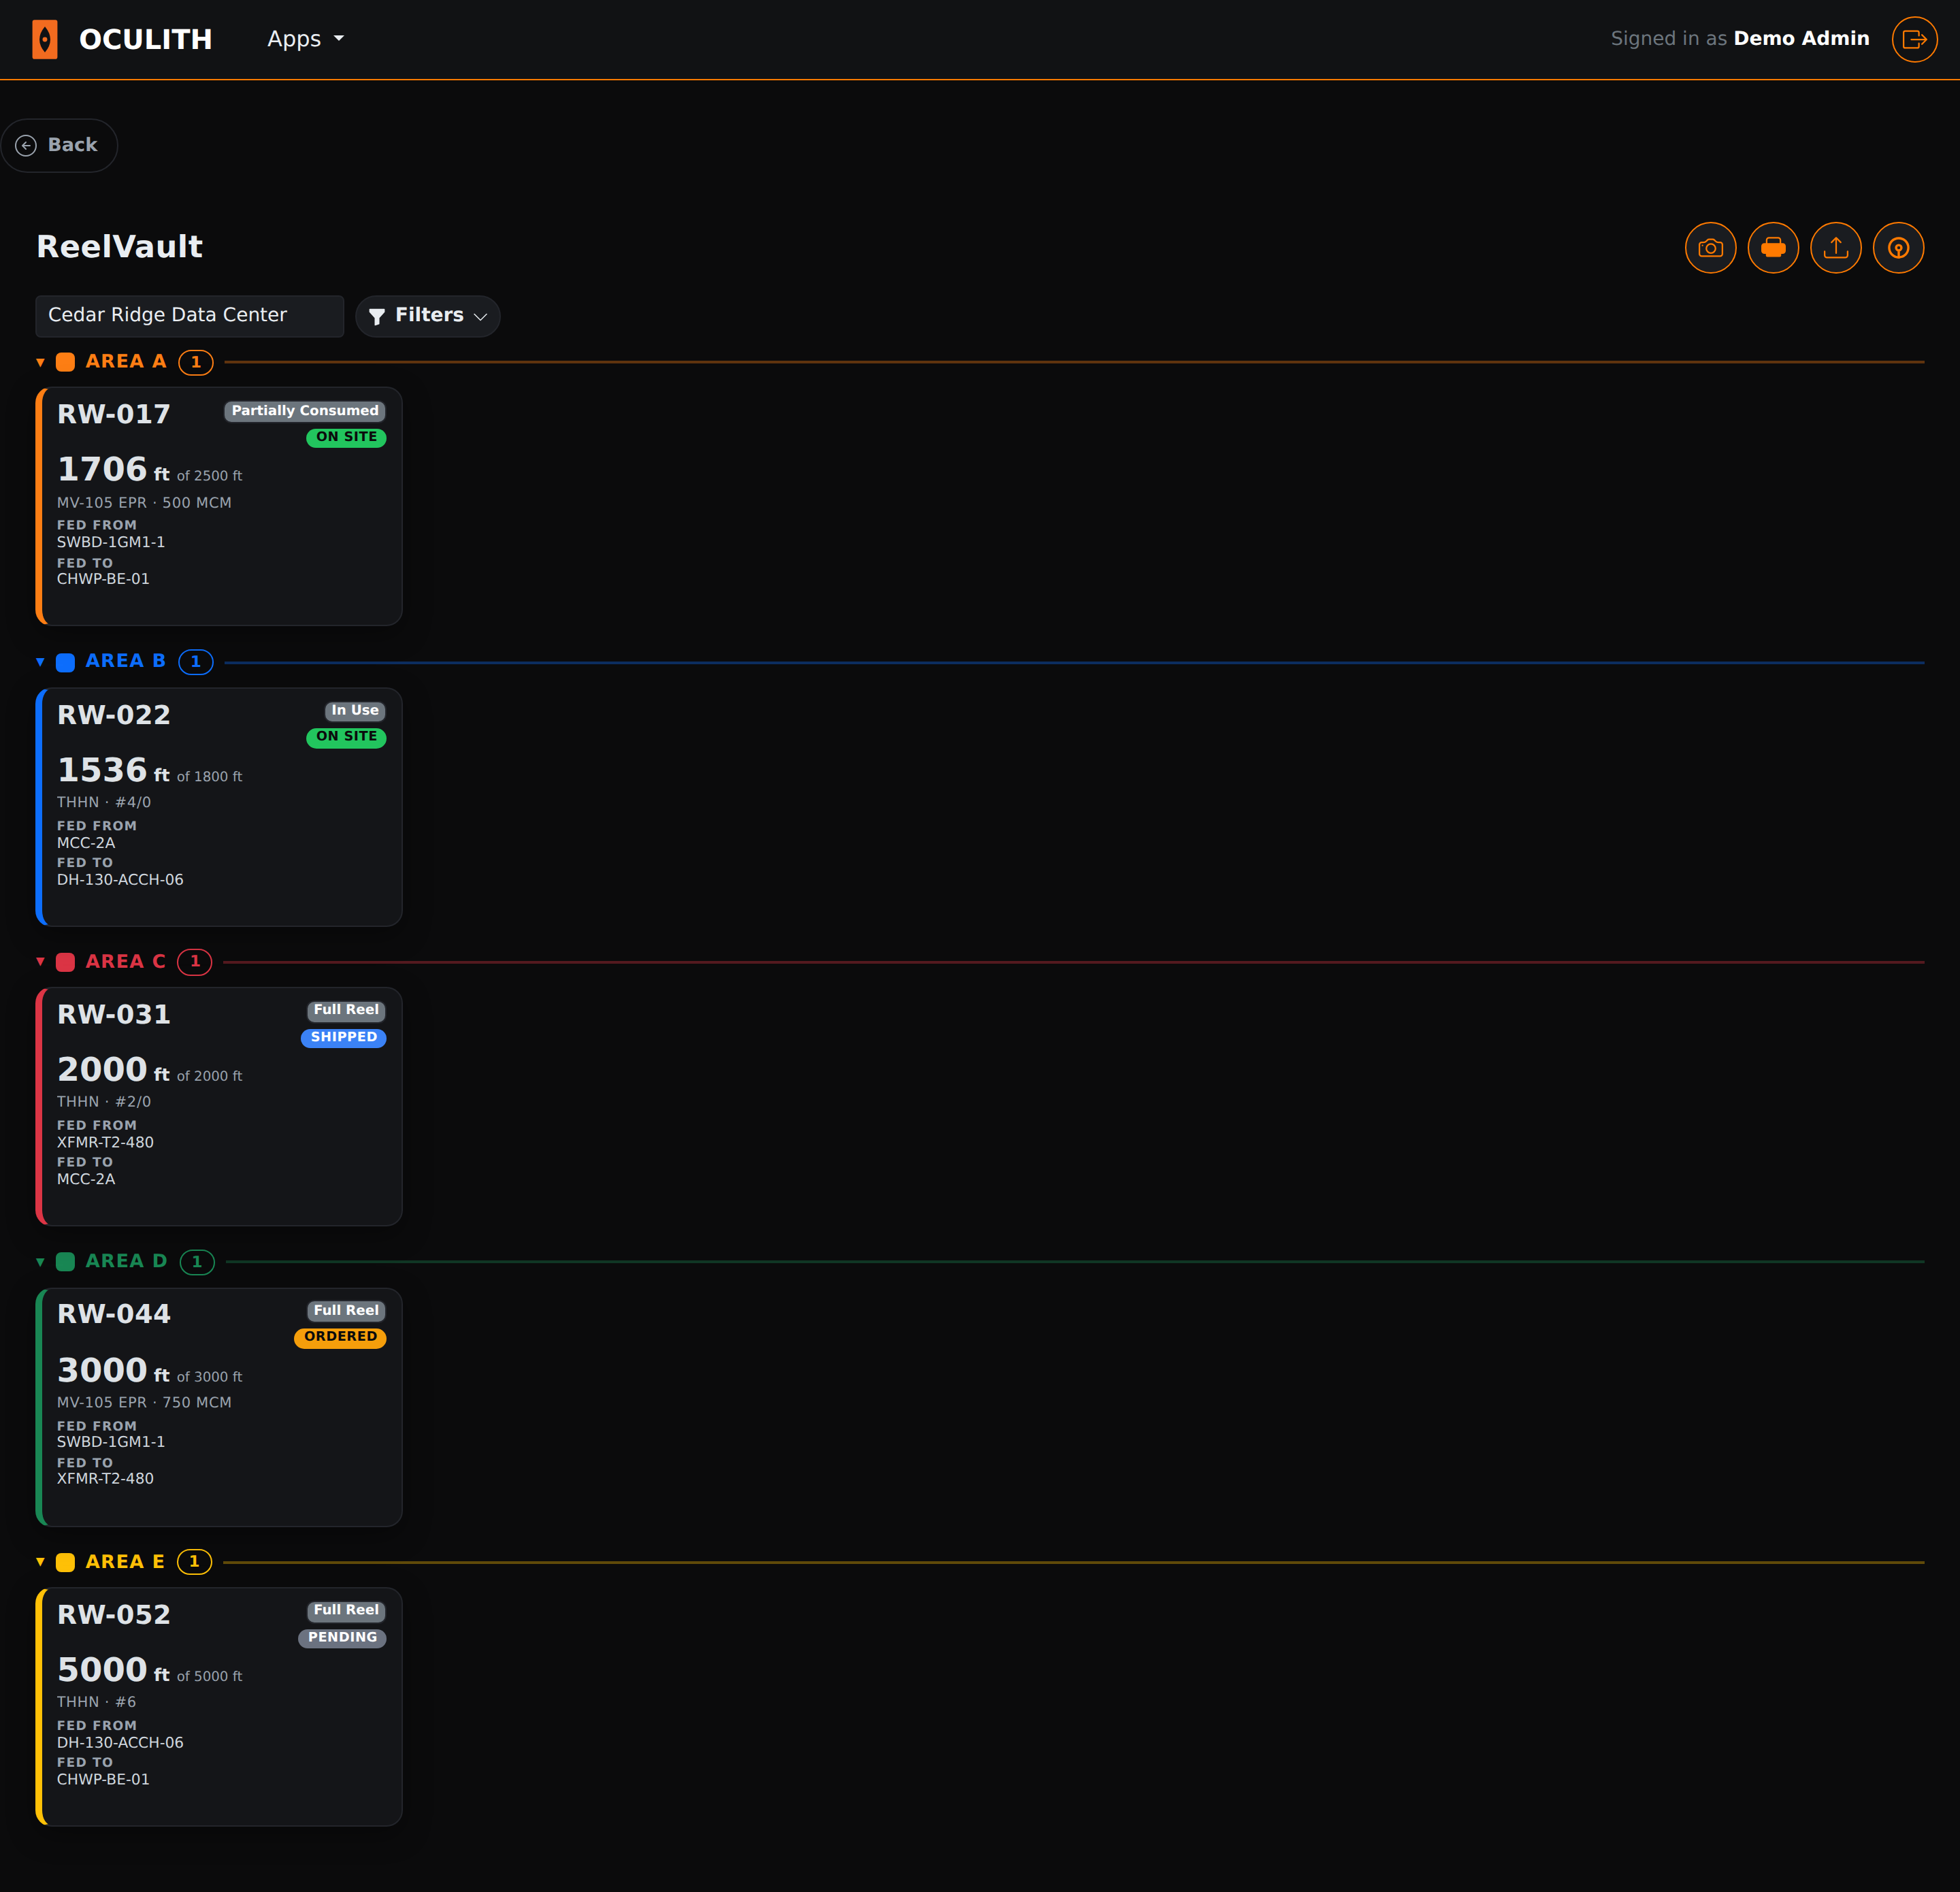The height and width of the screenshot is (1892, 1960).
Task: Collapse the Area E section
Action: [40, 1561]
